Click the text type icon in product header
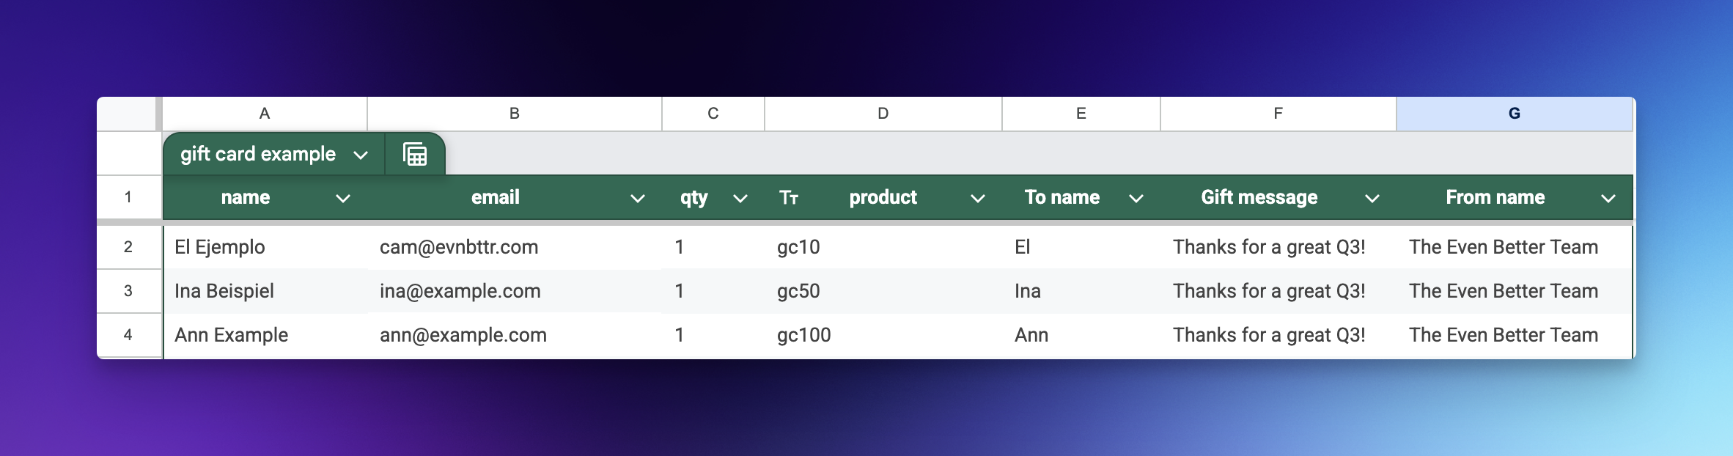The width and height of the screenshot is (1733, 456). click(x=789, y=197)
